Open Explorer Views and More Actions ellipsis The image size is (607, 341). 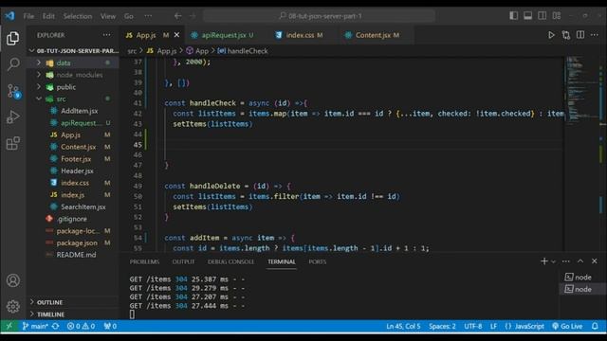[106, 35]
